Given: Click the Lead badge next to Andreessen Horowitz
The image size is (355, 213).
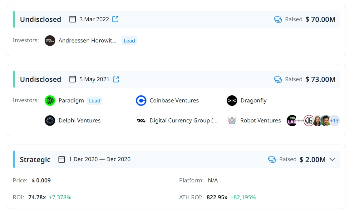Looking at the screenshot, I should click(129, 41).
